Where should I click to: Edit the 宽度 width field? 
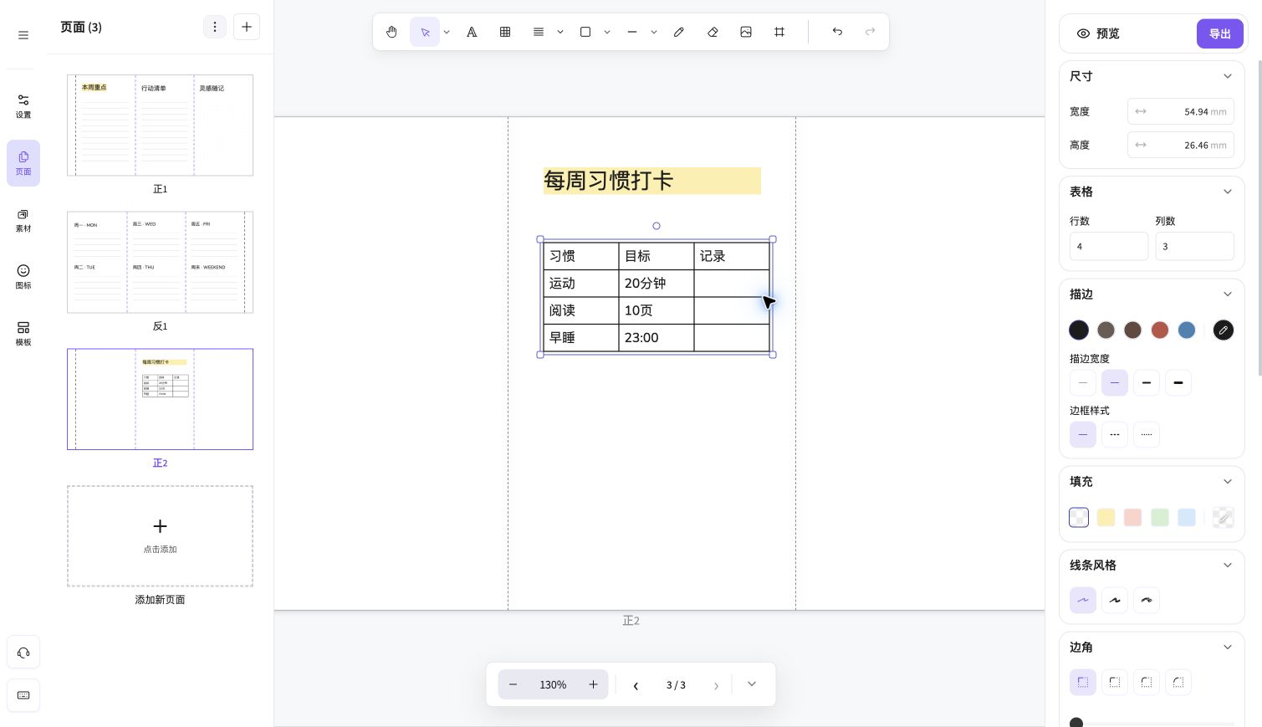pos(1181,111)
